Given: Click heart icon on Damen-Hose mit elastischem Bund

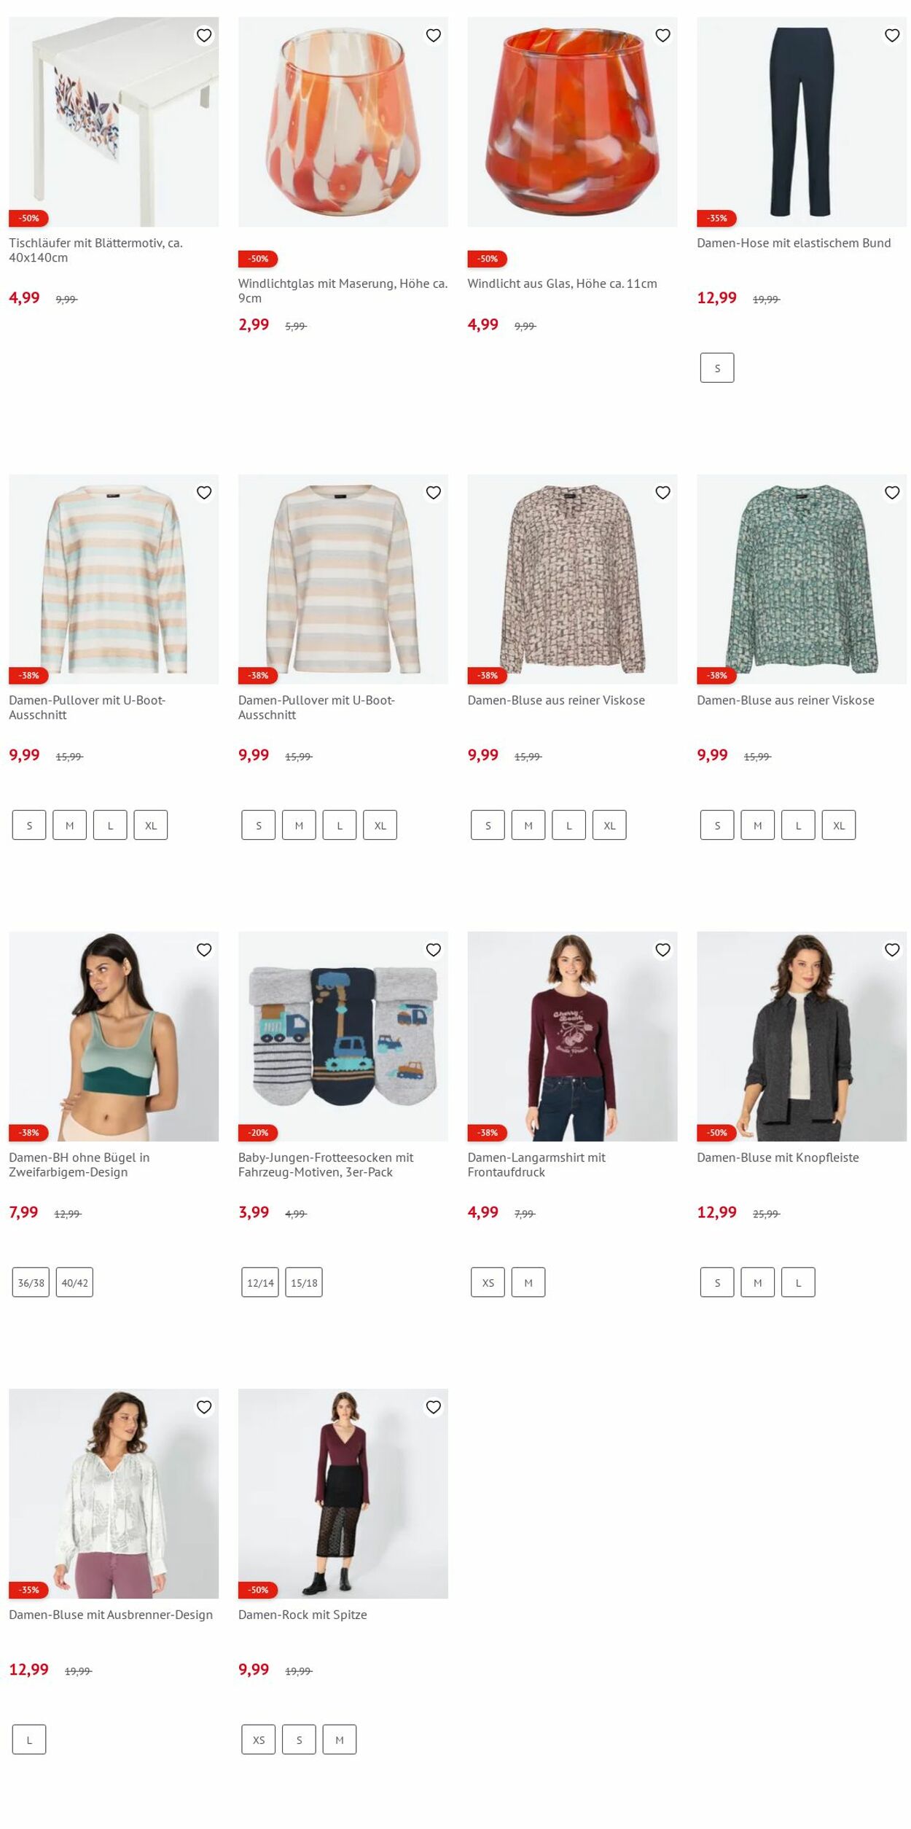Looking at the screenshot, I should 892,35.
